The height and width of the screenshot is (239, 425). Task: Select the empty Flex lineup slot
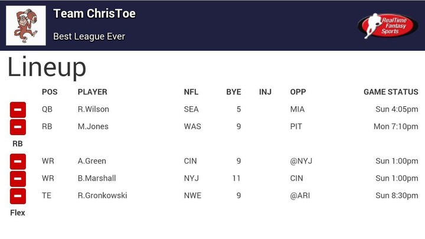[x=18, y=212]
